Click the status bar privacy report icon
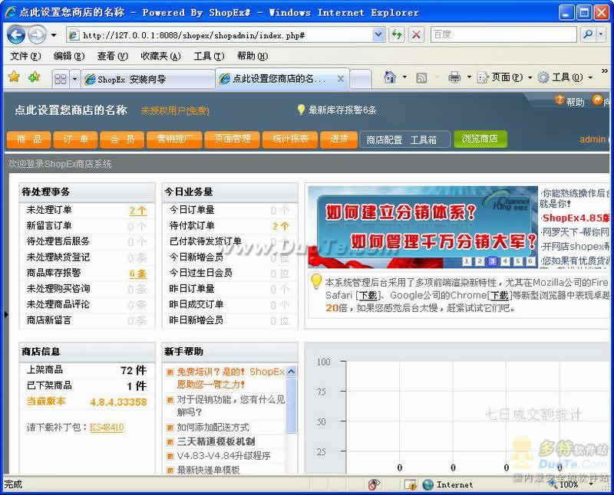Image resolution: width=614 pixels, height=495 pixels. click(x=374, y=485)
